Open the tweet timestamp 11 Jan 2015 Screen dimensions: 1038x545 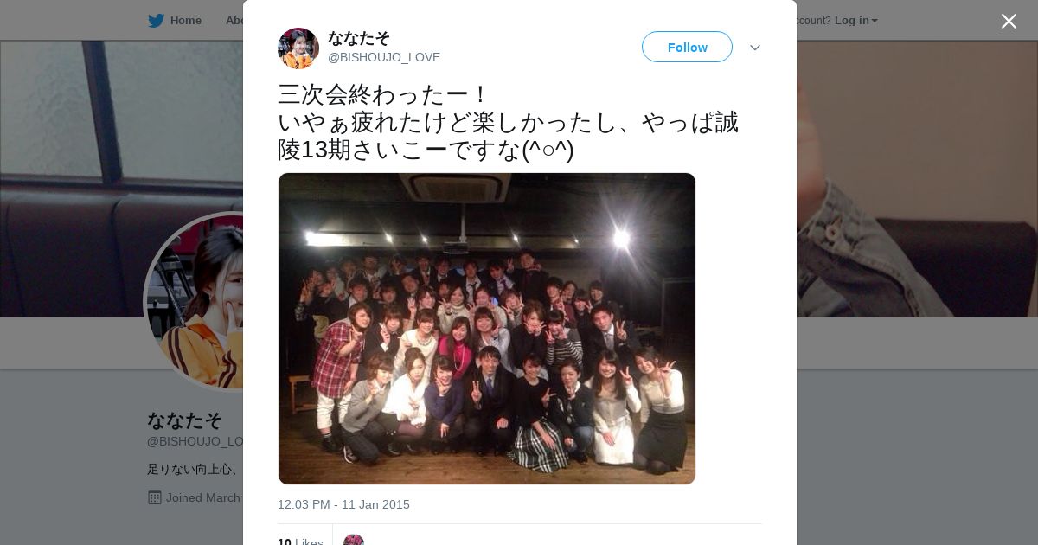point(343,504)
